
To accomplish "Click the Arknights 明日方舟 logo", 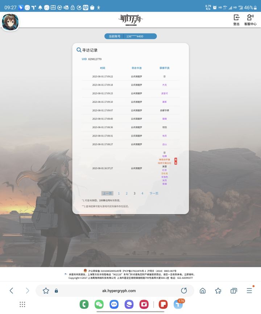I will click(130, 20).
